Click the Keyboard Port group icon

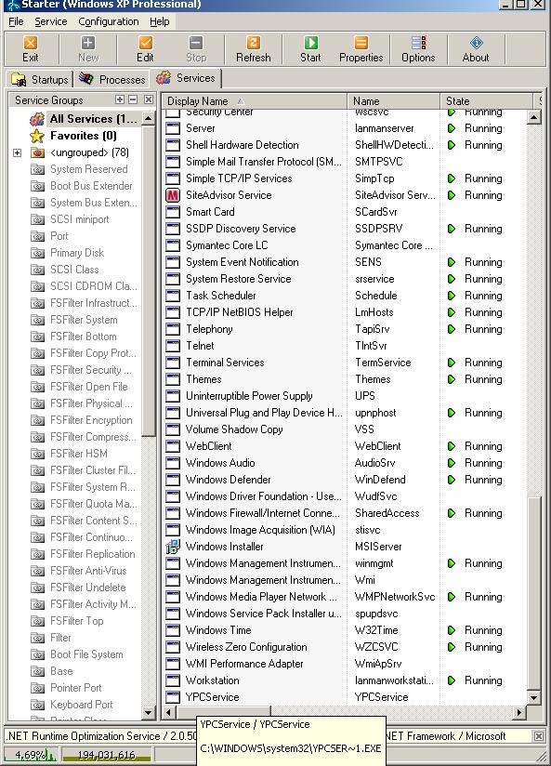(x=37, y=705)
